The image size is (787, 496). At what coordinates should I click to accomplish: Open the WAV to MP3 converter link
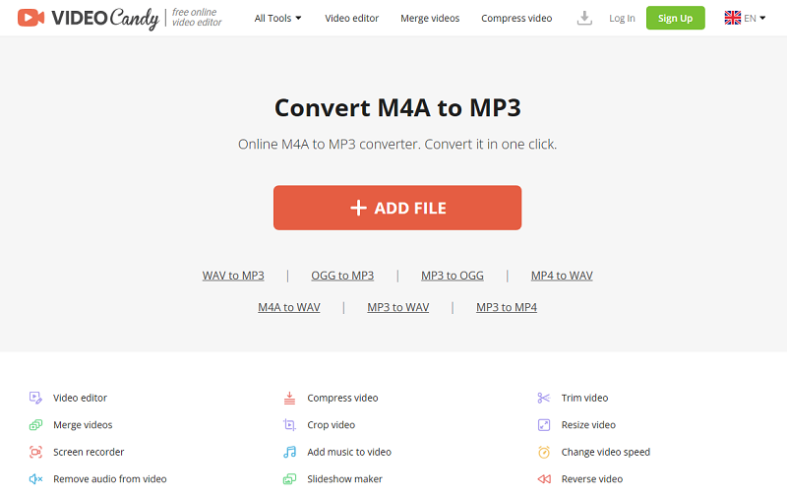pyautogui.click(x=233, y=276)
